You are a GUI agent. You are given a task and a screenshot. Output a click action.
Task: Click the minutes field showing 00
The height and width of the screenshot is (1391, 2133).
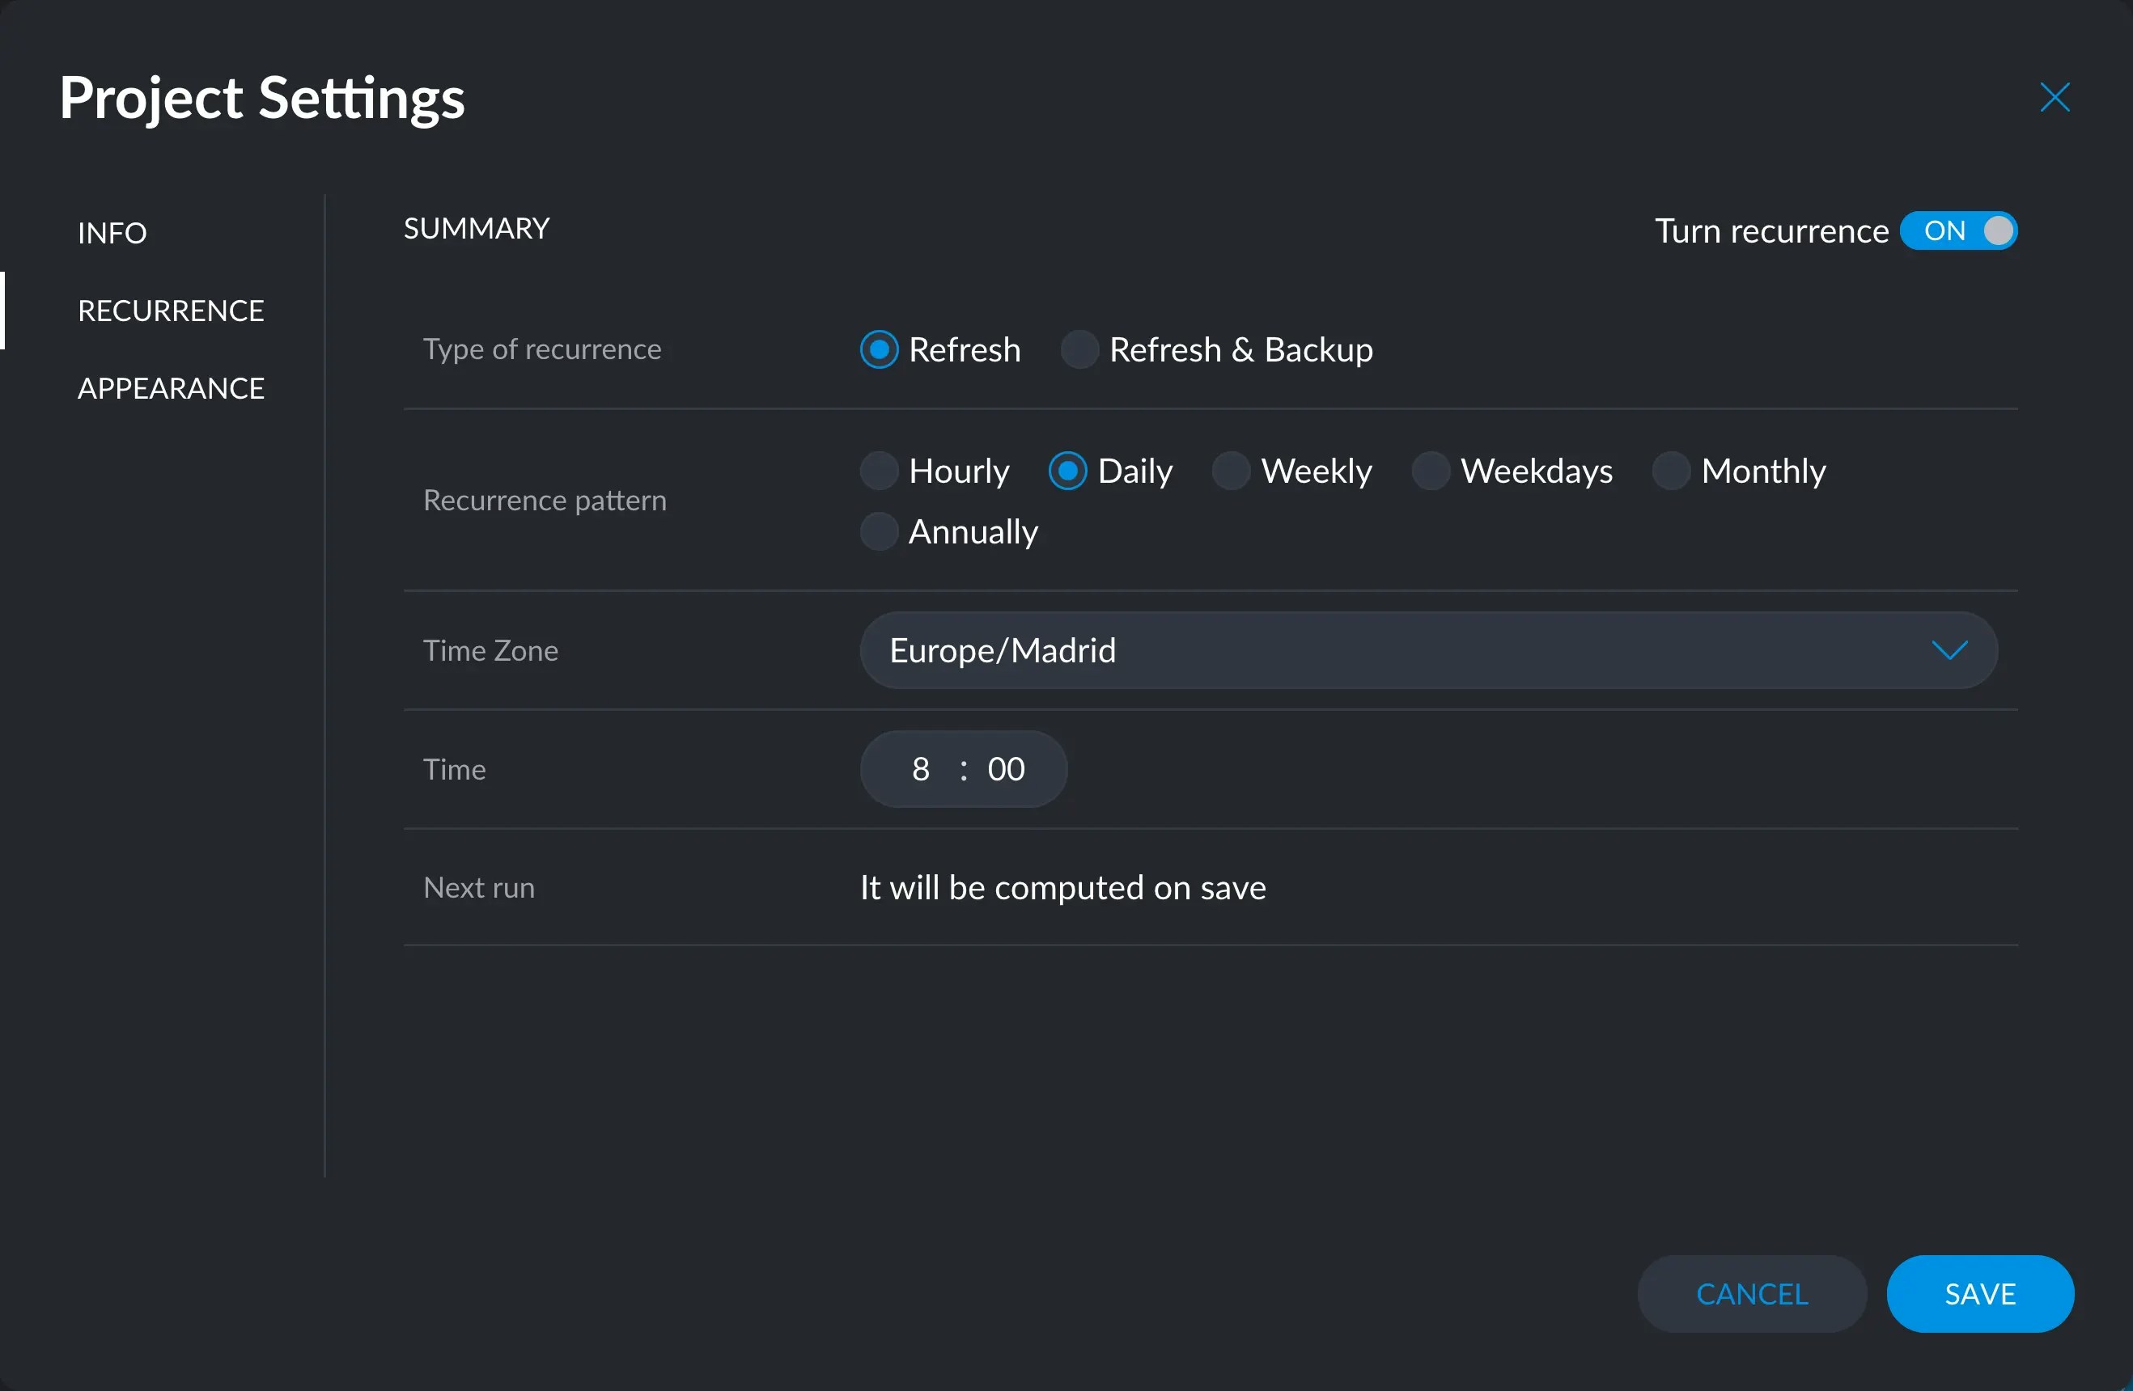pyautogui.click(x=1006, y=768)
